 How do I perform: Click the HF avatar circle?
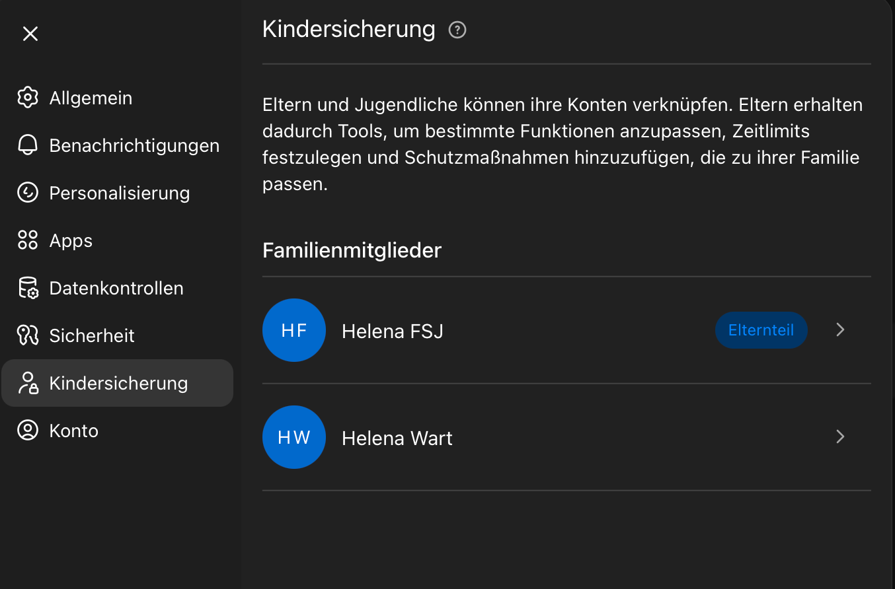pyautogui.click(x=294, y=330)
